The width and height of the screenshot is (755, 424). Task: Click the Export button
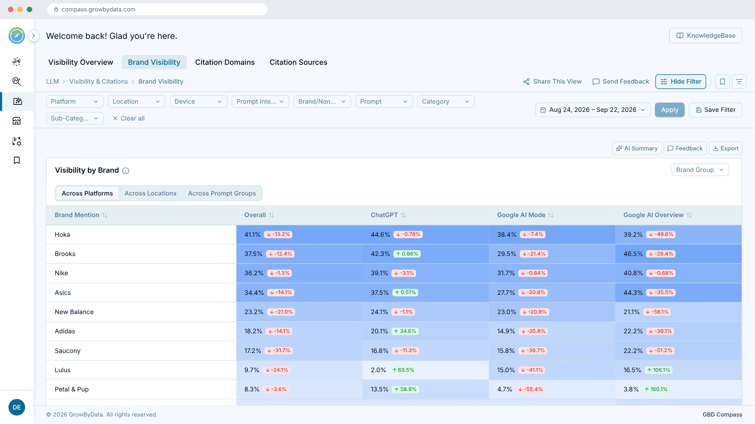tap(726, 148)
